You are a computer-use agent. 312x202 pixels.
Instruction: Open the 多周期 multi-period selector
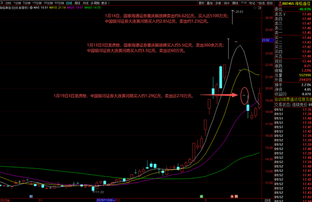(95, 3)
